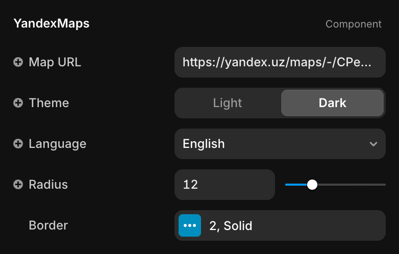Click the Language dropdown chevron arrow
The width and height of the screenshot is (399, 254).
(373, 144)
